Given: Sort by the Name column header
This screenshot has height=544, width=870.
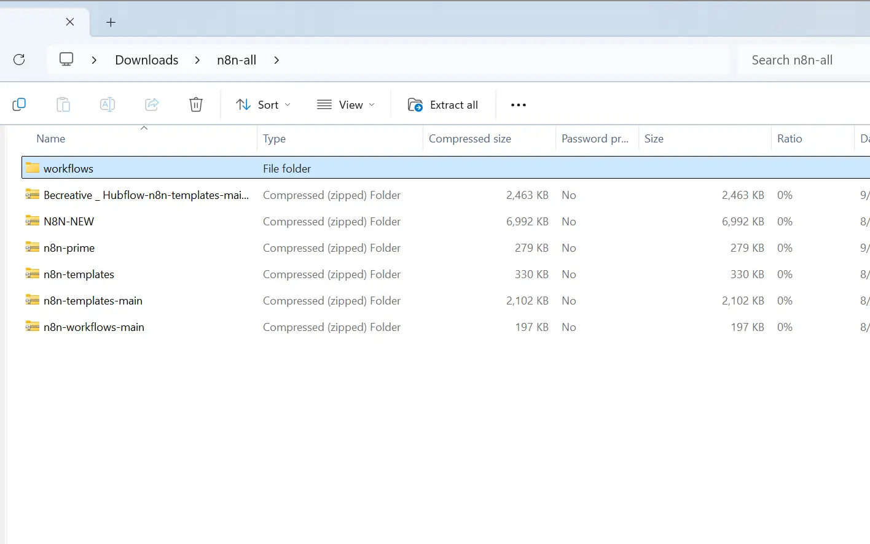Looking at the screenshot, I should [x=51, y=139].
